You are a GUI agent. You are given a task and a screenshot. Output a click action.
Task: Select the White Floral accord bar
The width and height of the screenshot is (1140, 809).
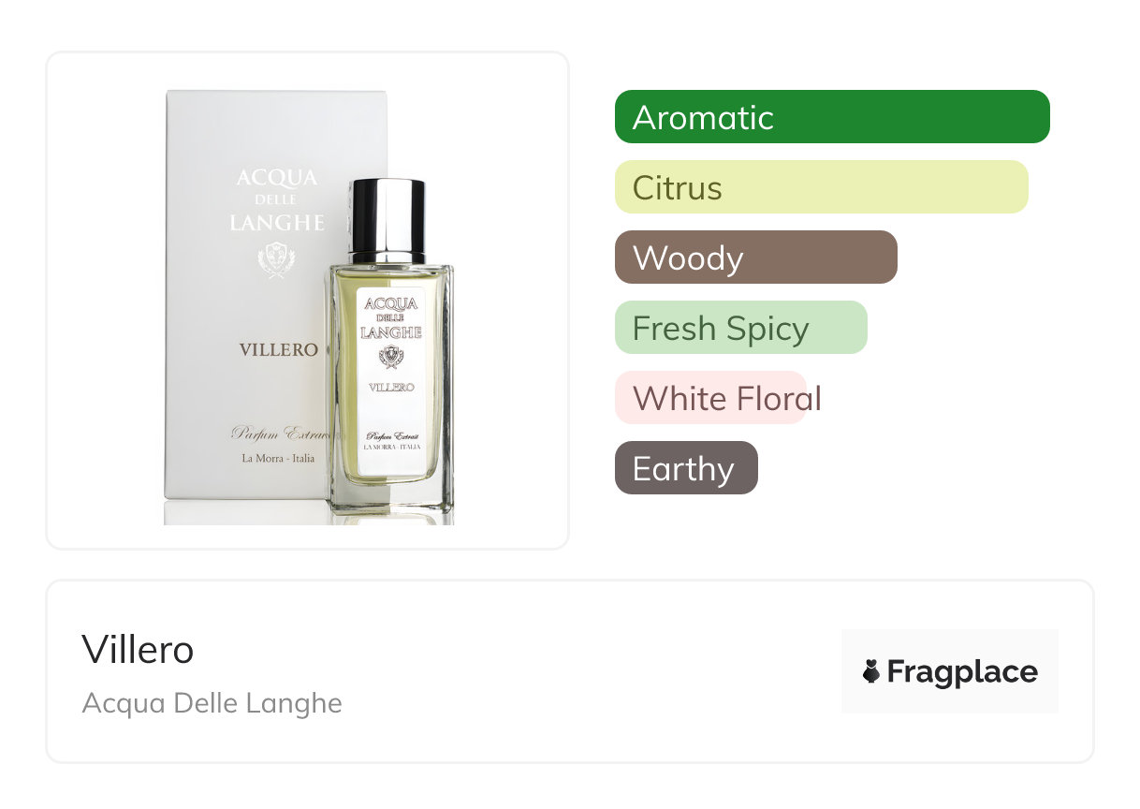[x=710, y=398]
